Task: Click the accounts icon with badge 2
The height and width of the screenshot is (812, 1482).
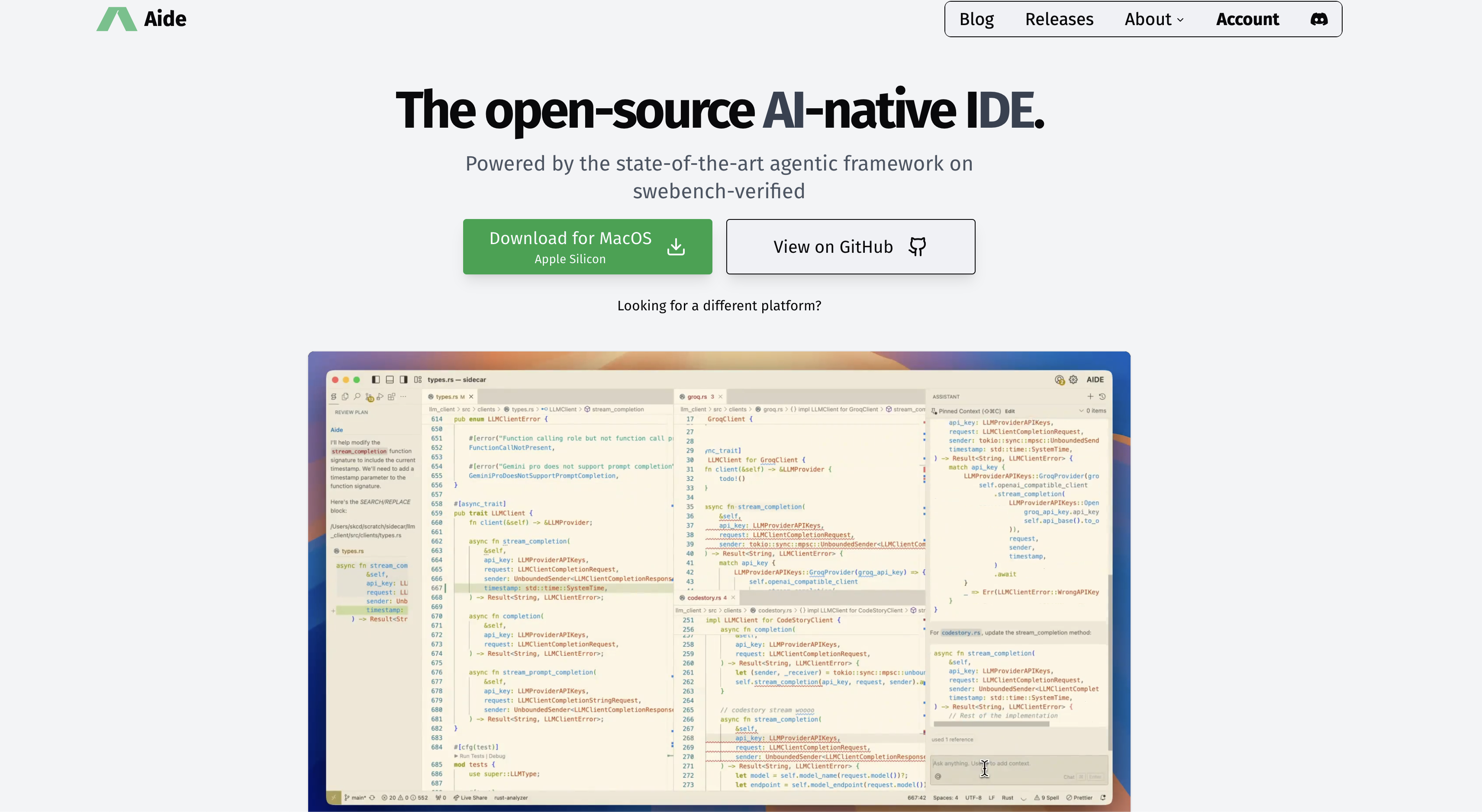Action: coord(1059,380)
